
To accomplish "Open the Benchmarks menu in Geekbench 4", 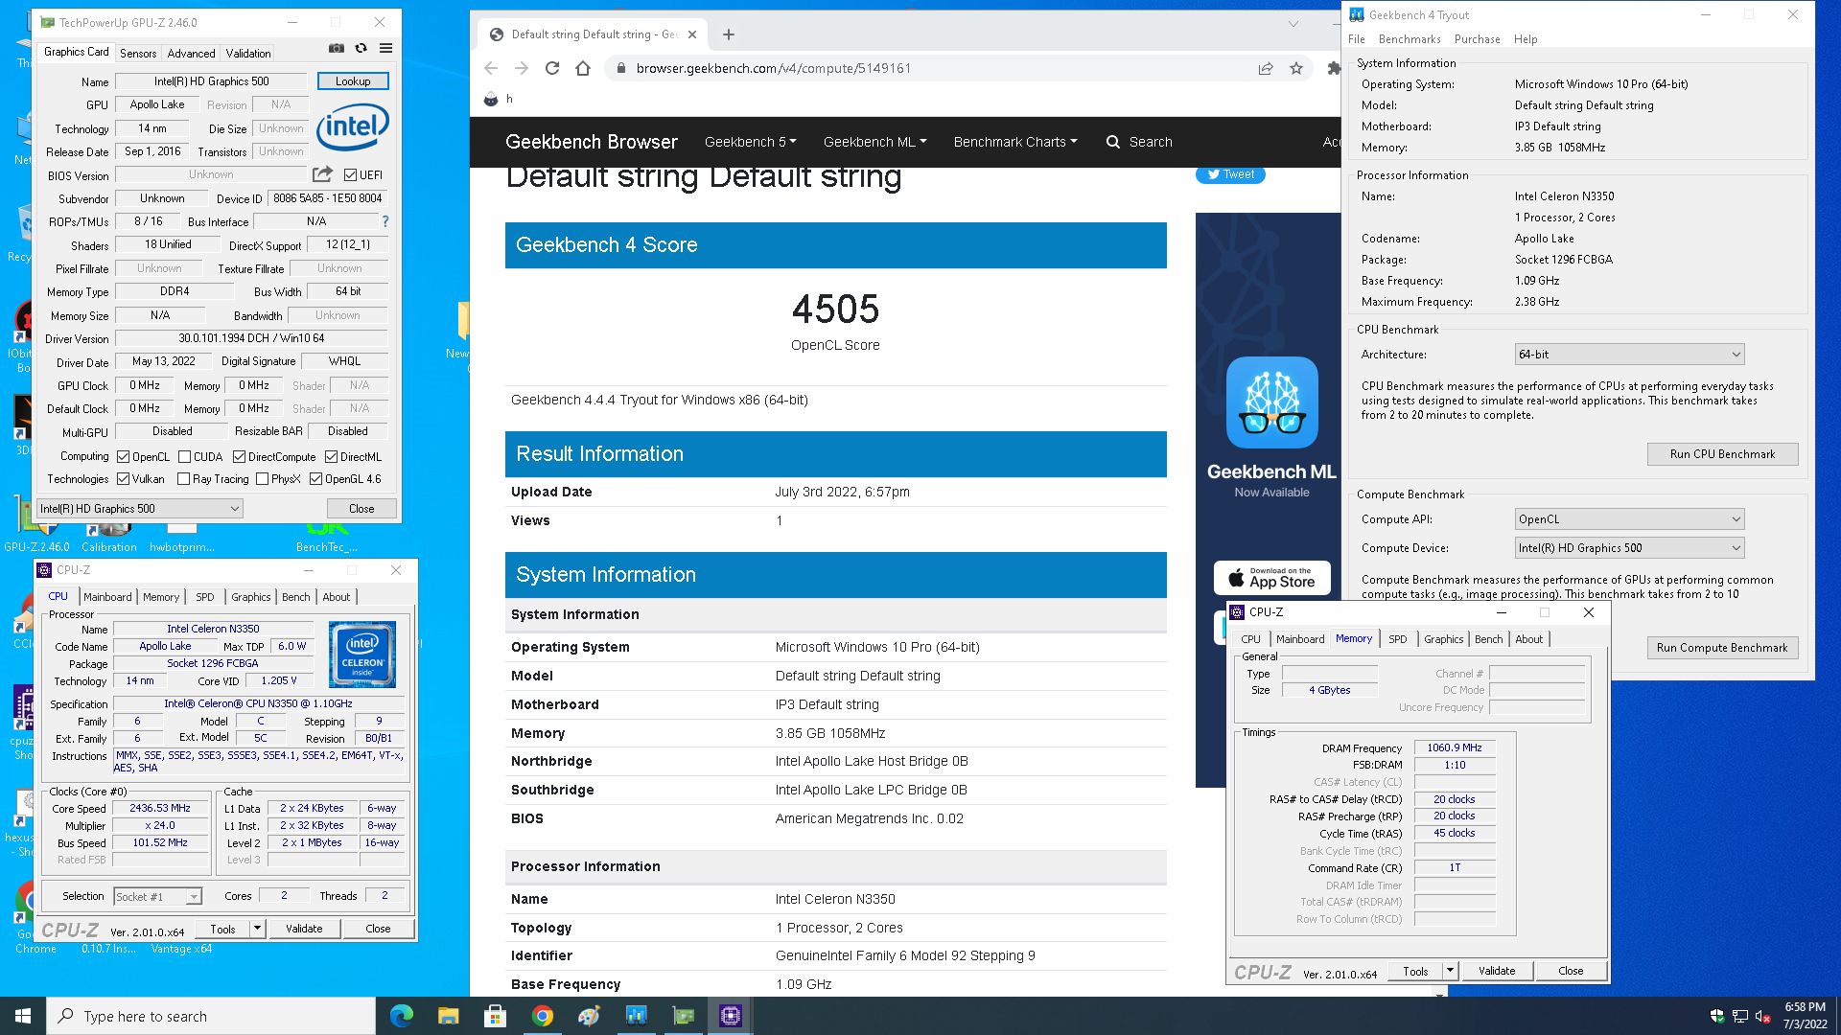I will point(1410,39).
